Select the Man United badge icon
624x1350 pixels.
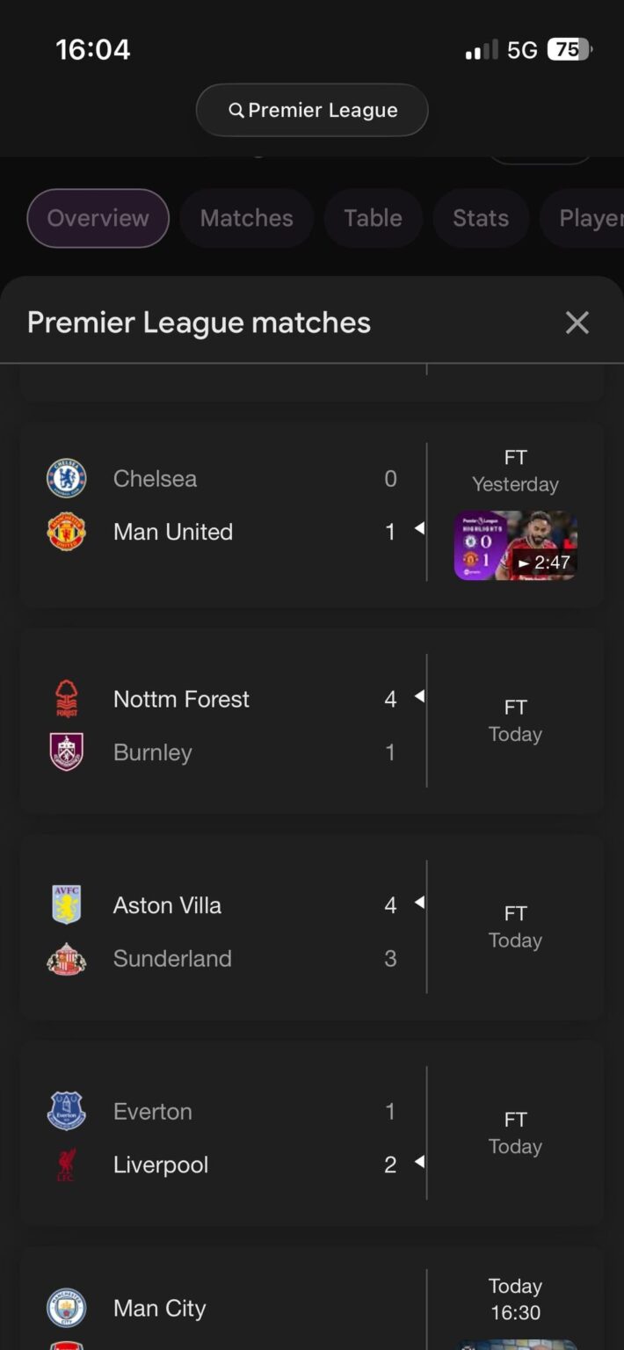pos(66,531)
